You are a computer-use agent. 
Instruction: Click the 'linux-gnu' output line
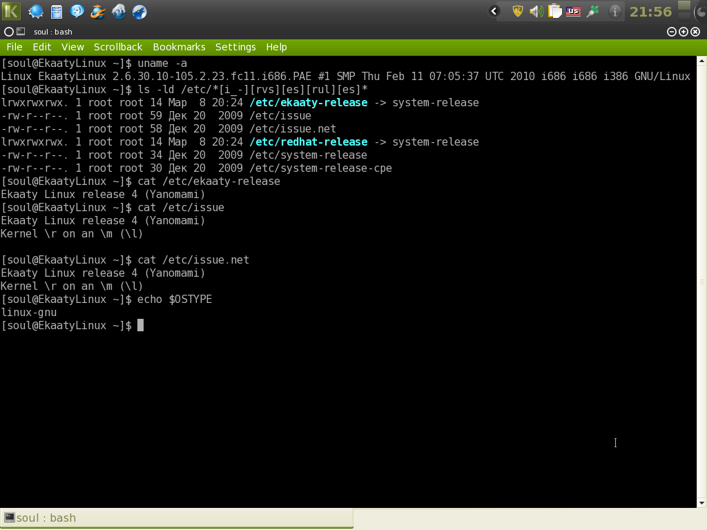point(29,313)
